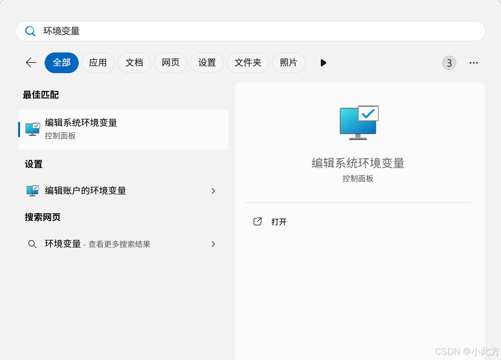Switch to the 应用 filter tab
The image size is (501, 360).
[x=98, y=62]
